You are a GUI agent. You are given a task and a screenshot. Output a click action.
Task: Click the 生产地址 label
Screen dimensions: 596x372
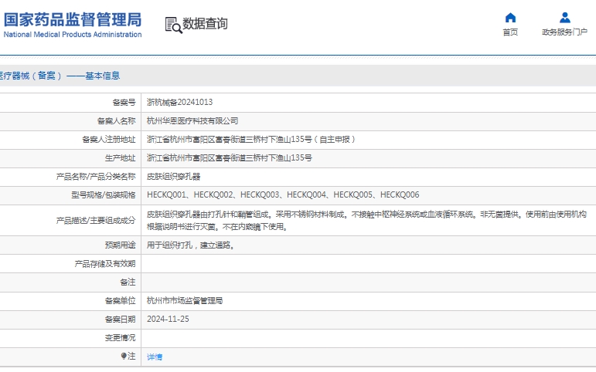click(120, 158)
